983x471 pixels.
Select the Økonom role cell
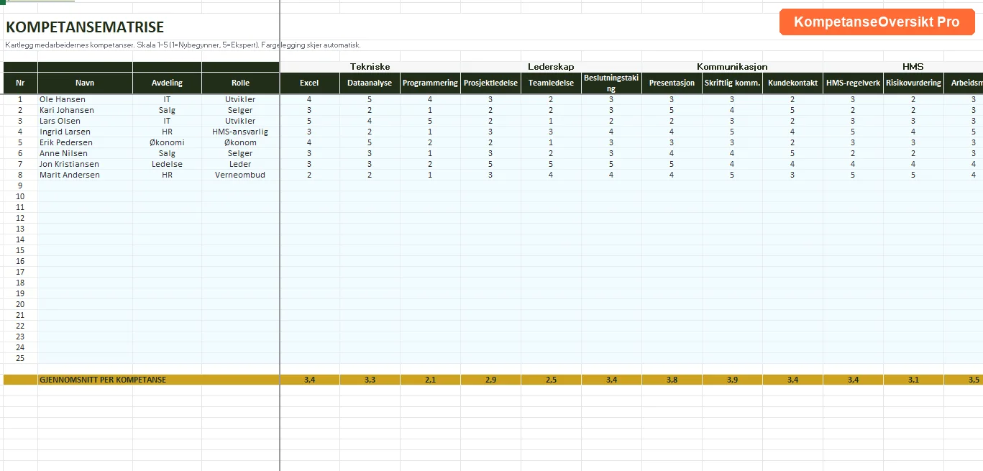point(240,142)
